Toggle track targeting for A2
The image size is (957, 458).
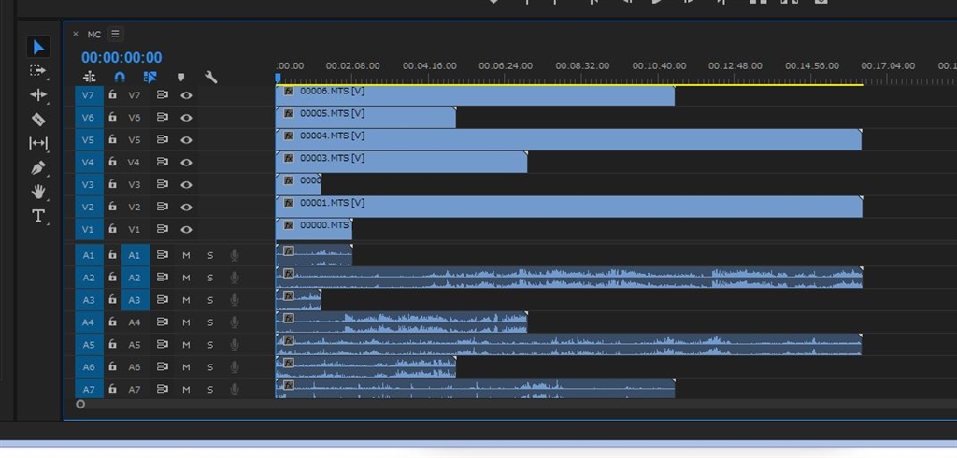pos(135,278)
